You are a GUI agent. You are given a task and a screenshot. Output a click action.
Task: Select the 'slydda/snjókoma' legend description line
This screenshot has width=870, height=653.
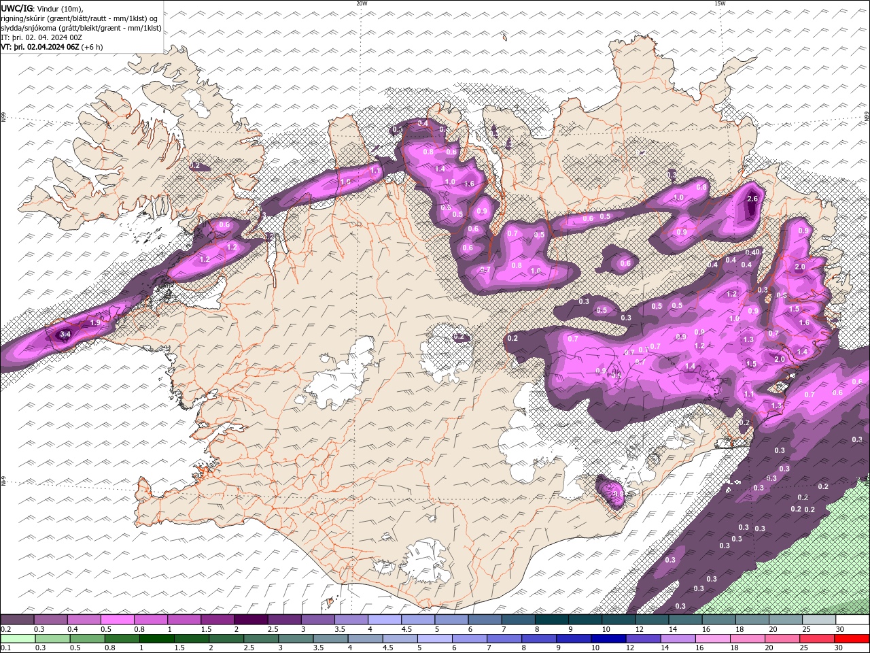[81, 28]
